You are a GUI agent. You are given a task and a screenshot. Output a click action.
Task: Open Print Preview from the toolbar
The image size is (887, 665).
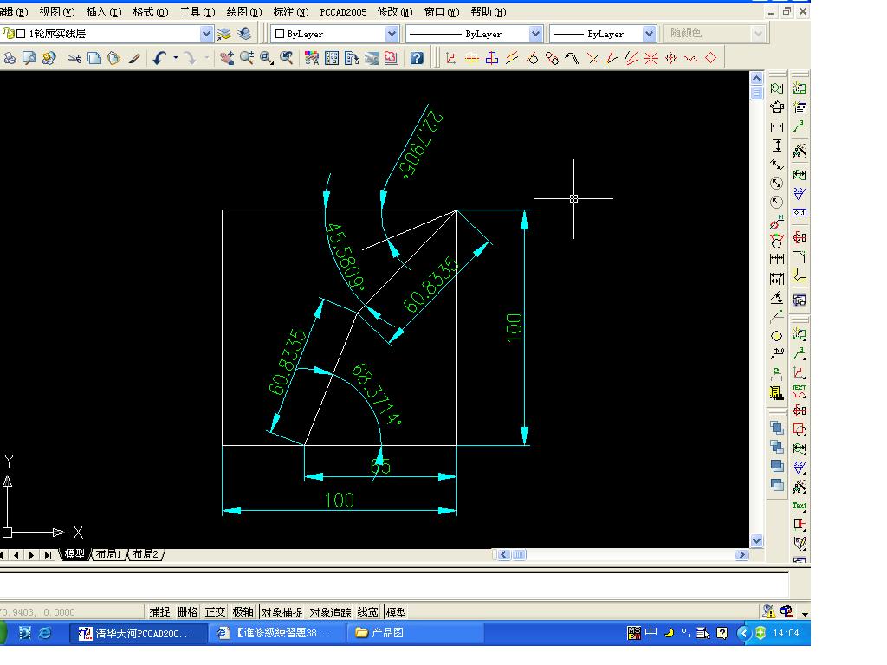(29, 58)
